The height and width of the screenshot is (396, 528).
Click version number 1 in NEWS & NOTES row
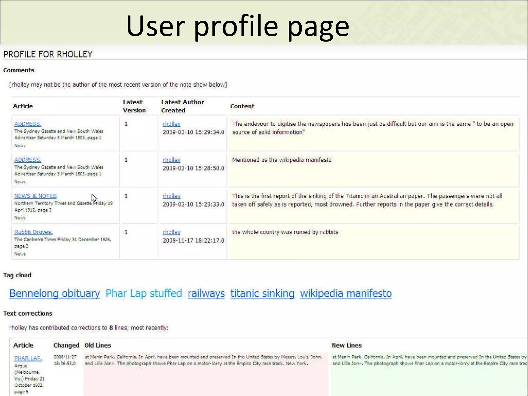click(x=126, y=196)
